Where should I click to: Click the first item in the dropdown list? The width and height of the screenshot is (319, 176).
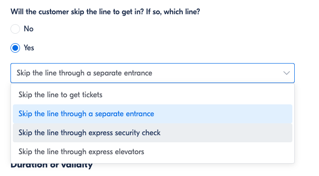coord(152,95)
